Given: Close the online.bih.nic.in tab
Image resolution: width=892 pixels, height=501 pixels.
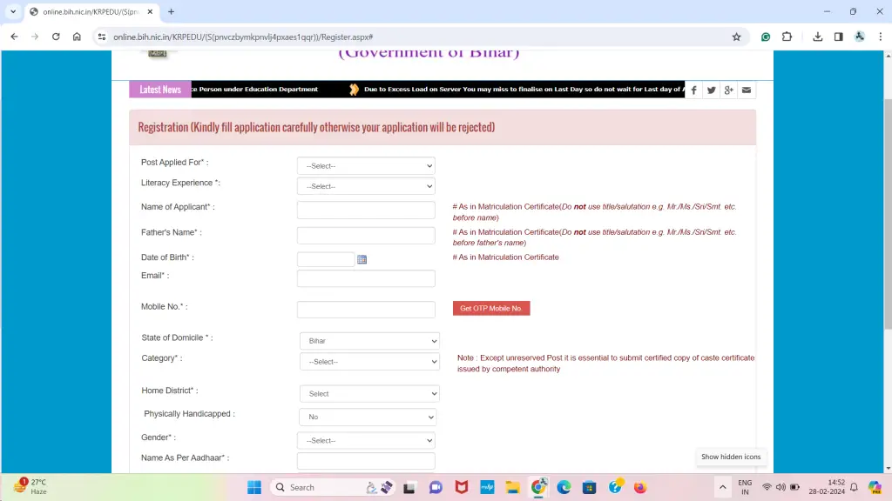Looking at the screenshot, I should coord(150,11).
